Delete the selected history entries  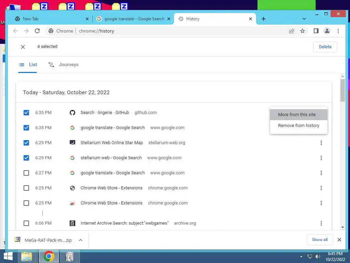[325, 47]
